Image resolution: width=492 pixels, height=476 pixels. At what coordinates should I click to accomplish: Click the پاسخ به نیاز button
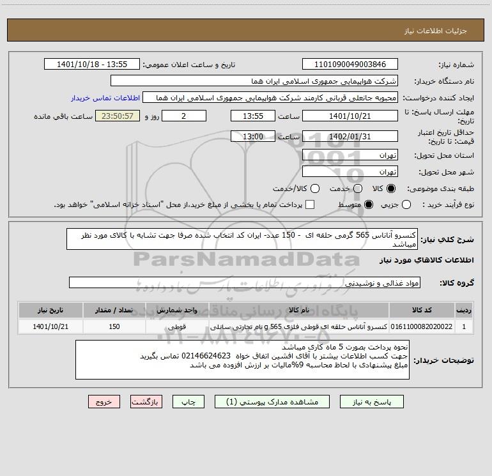[371, 402]
